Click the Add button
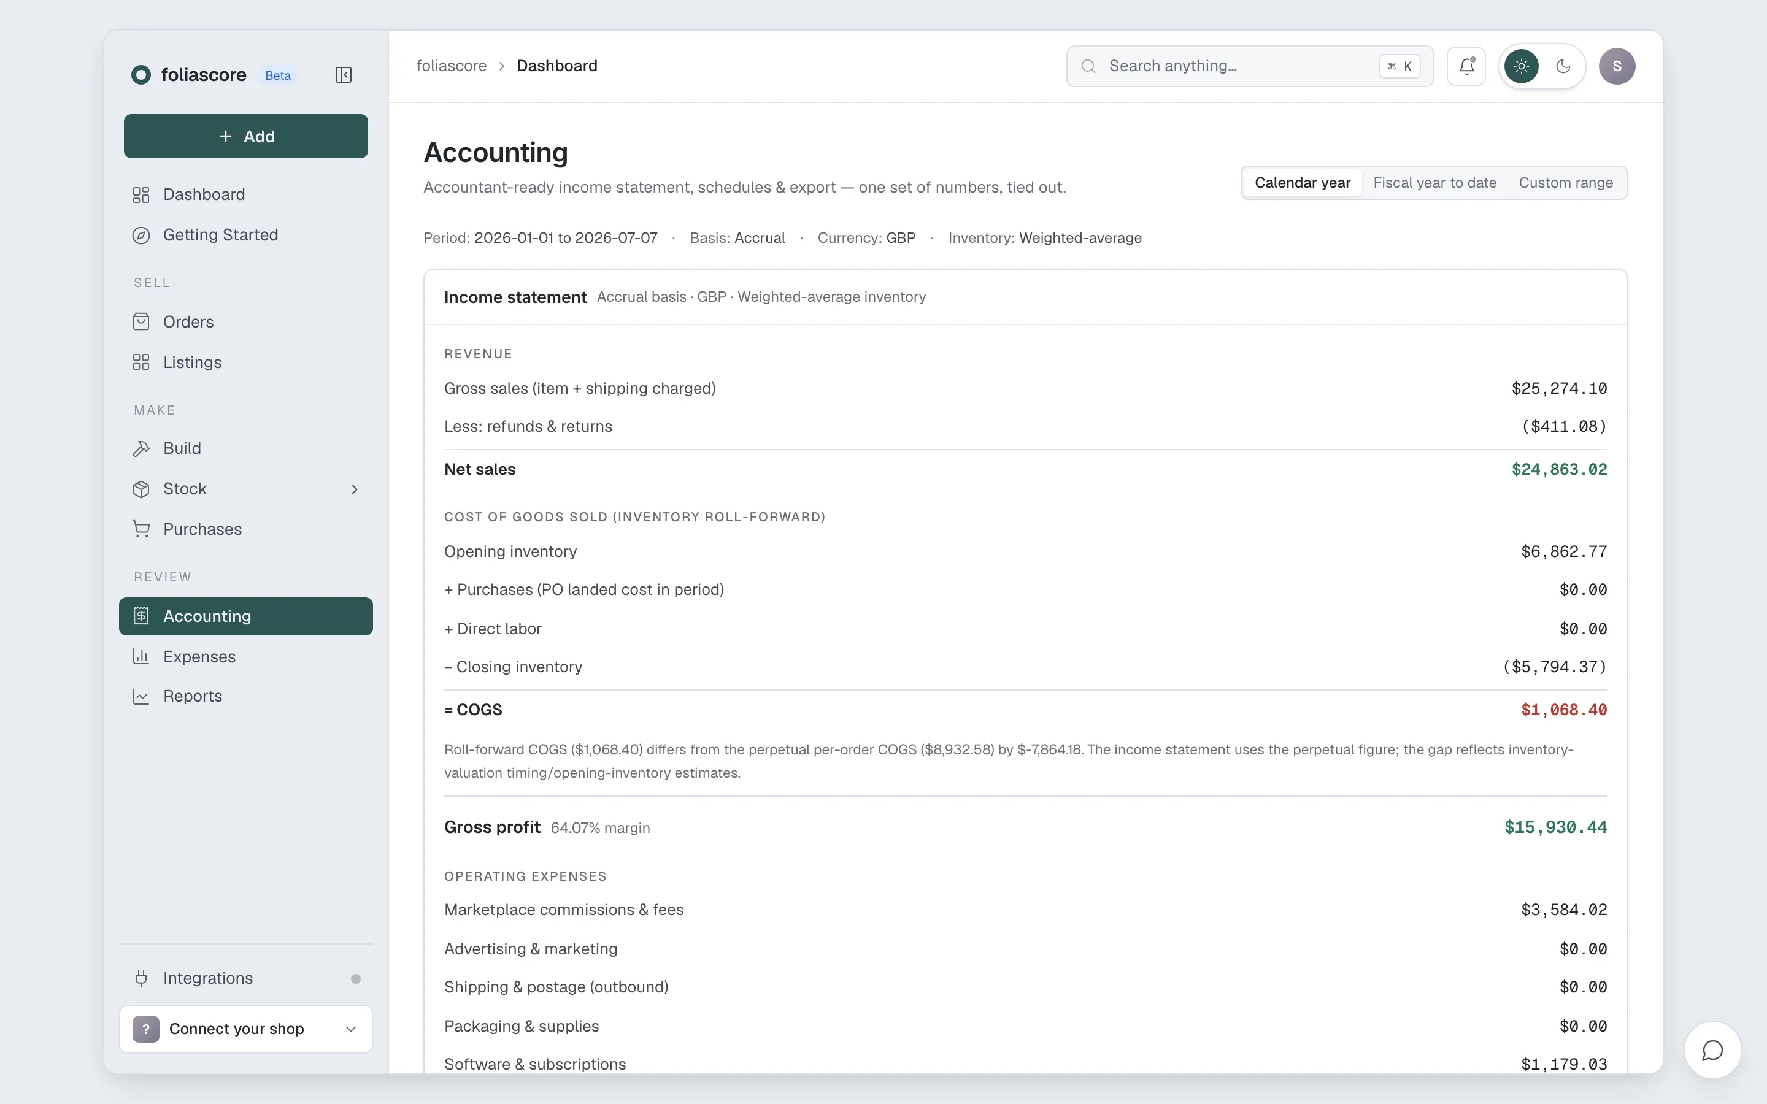1767x1104 pixels. tap(246, 137)
